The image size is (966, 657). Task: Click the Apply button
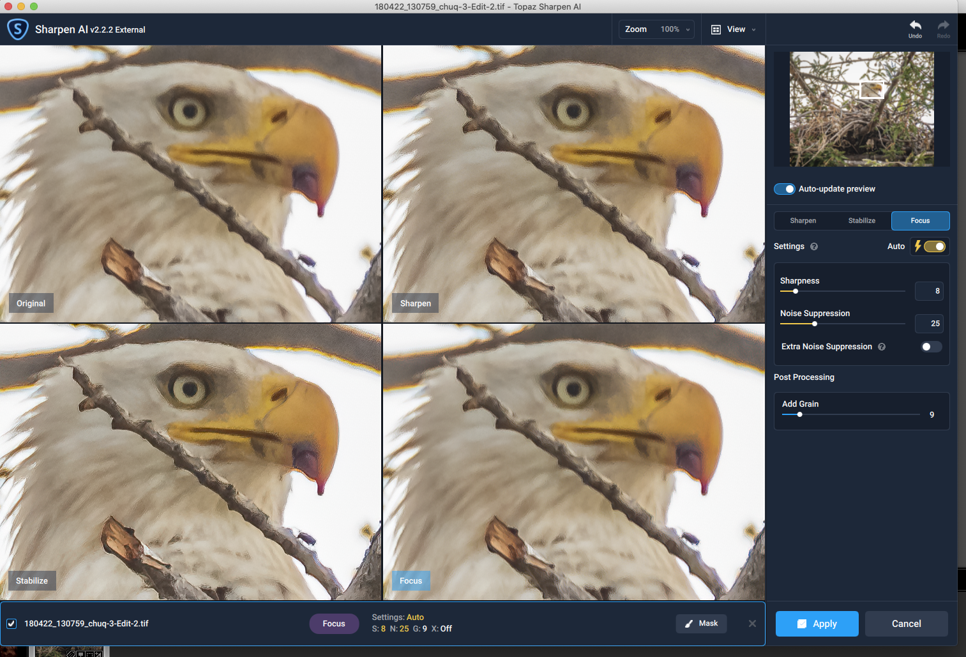point(817,624)
